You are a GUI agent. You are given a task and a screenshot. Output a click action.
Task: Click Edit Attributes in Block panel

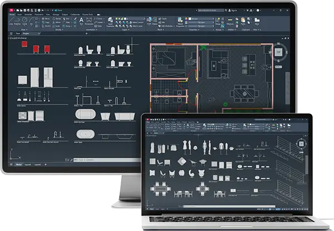point(165,26)
